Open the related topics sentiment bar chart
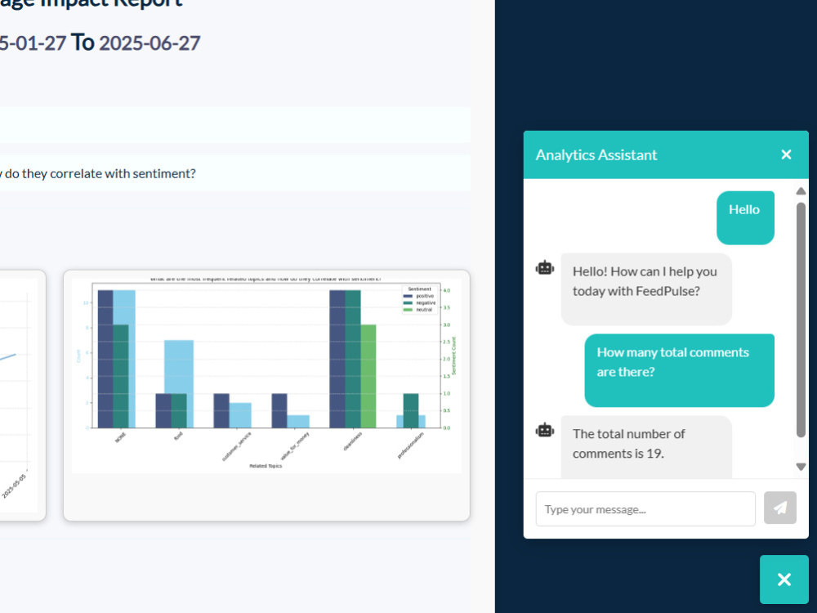The height and width of the screenshot is (613, 817). 266,375
